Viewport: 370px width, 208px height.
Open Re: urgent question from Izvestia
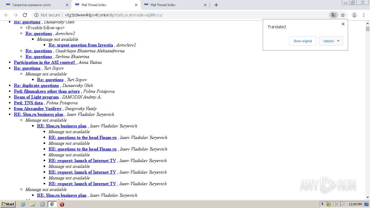81,45
